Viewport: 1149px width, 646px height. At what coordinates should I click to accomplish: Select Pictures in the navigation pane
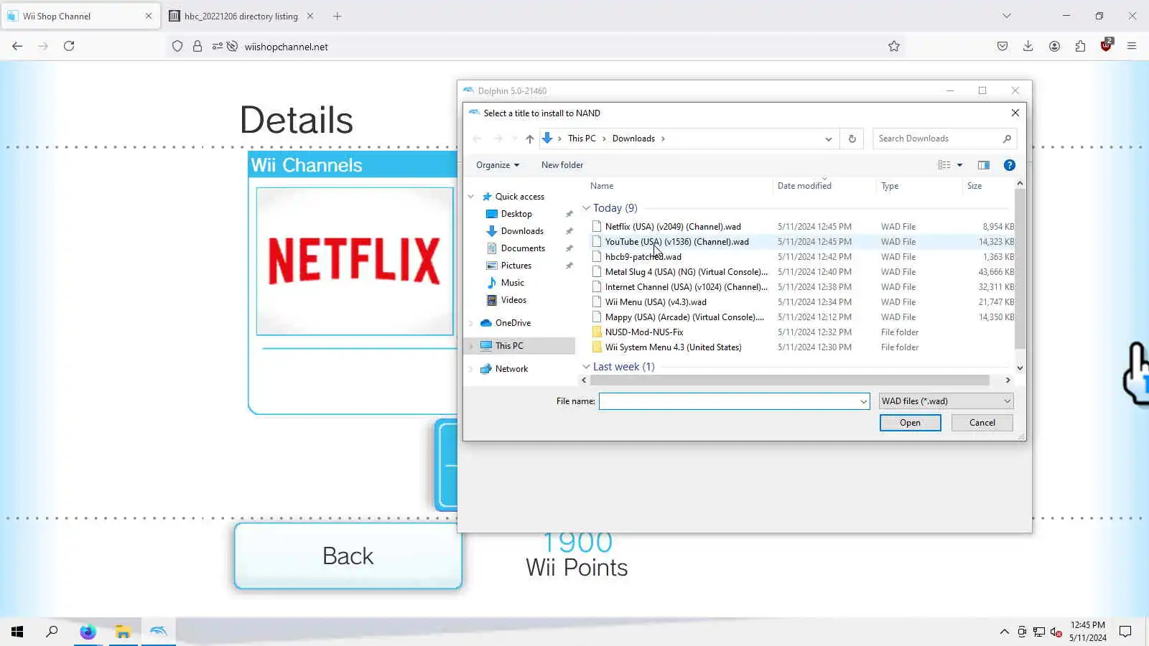click(516, 266)
